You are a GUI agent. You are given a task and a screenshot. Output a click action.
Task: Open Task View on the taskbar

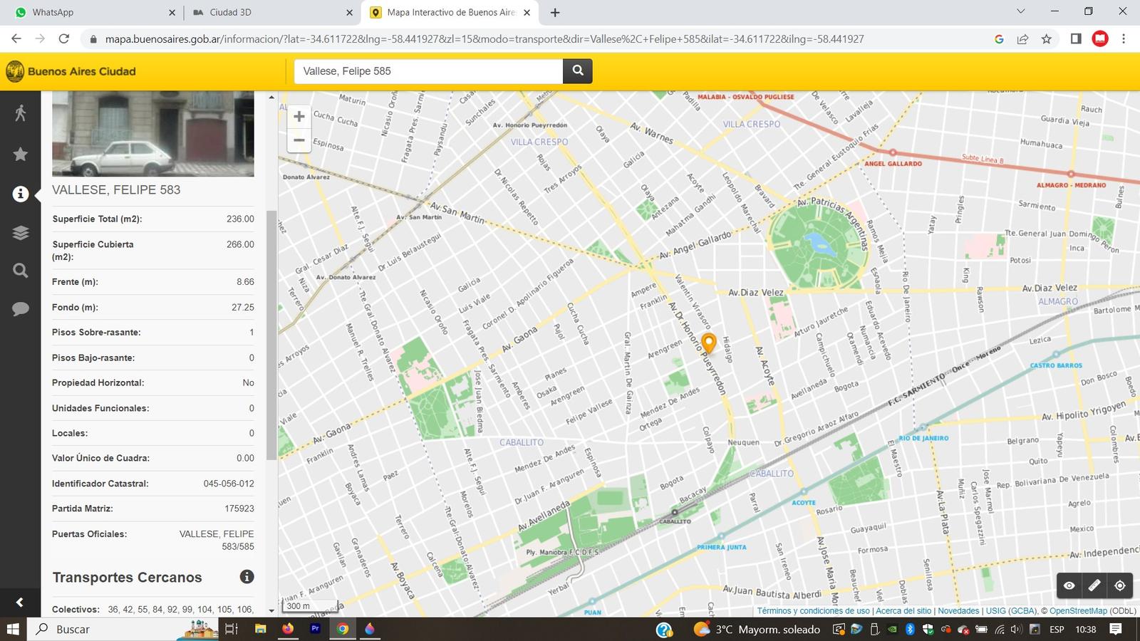point(231,629)
